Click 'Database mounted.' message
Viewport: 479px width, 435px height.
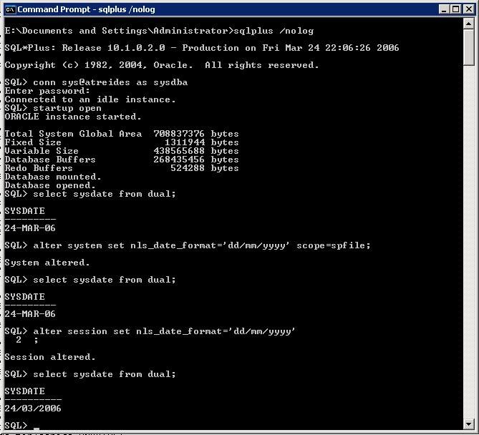coord(53,177)
